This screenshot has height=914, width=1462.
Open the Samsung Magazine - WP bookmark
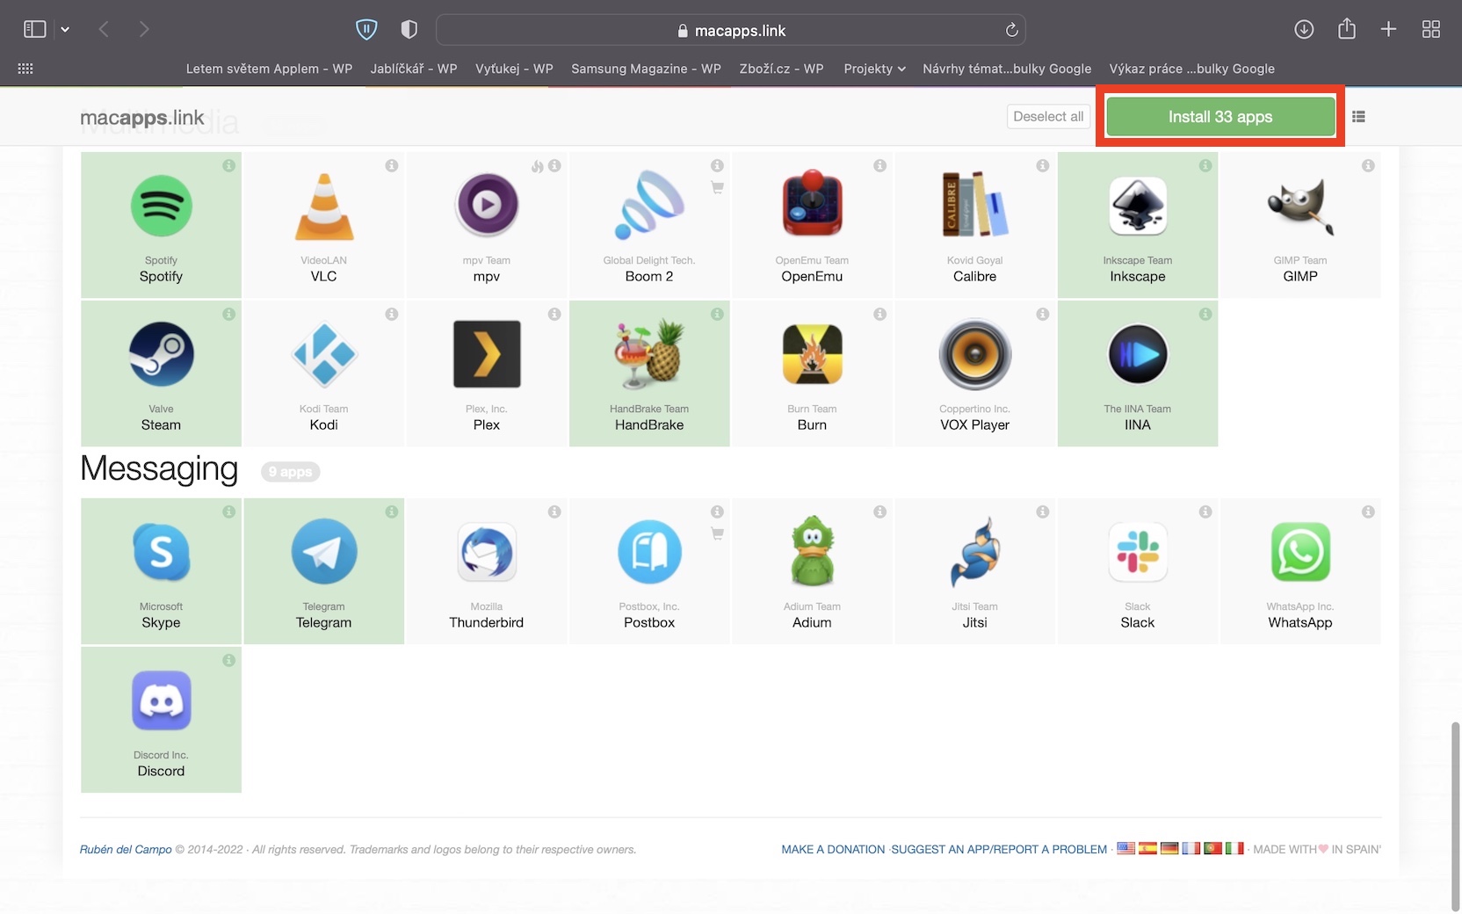646,69
